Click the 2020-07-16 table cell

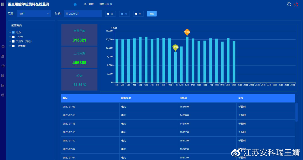(90, 124)
